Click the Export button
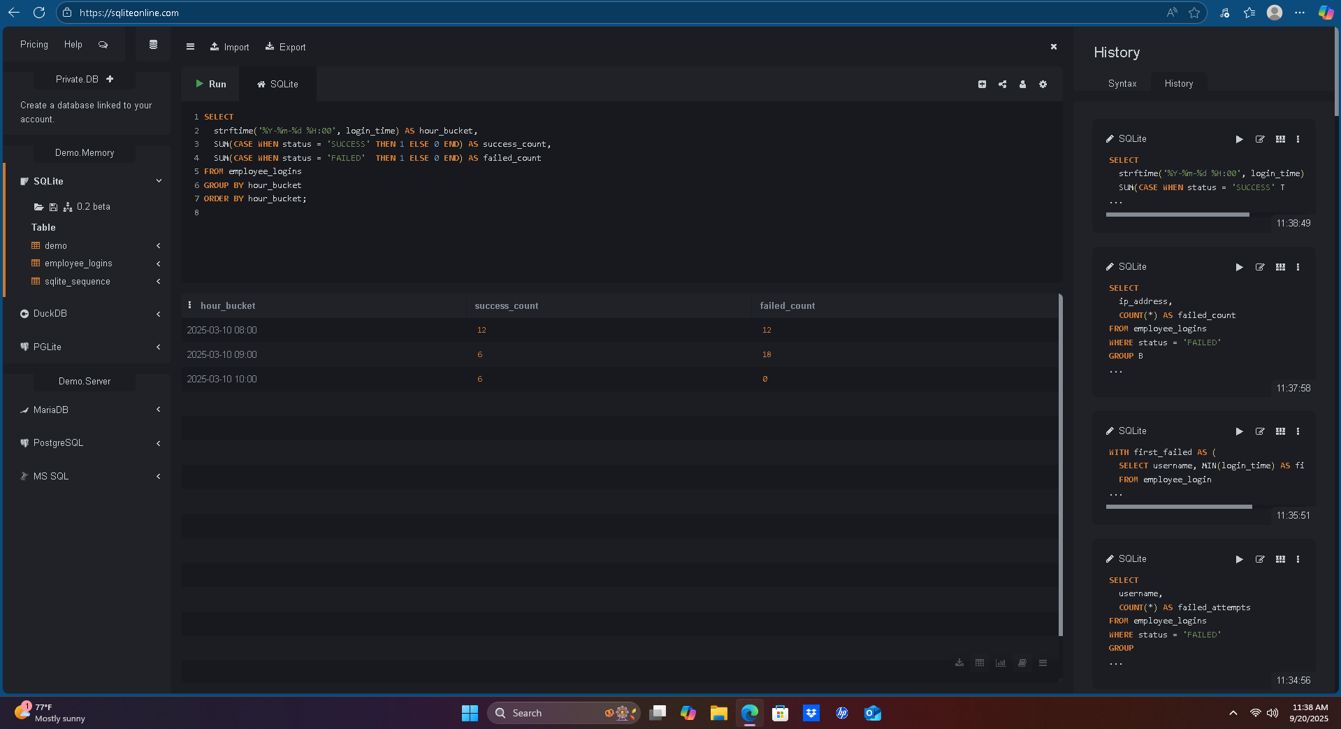Viewport: 1341px width, 729px height. (x=286, y=47)
